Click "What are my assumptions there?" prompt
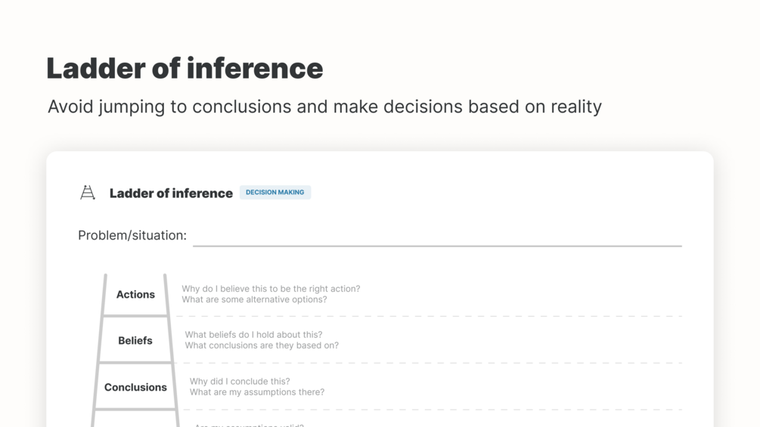This screenshot has height=427, width=760. tap(257, 392)
